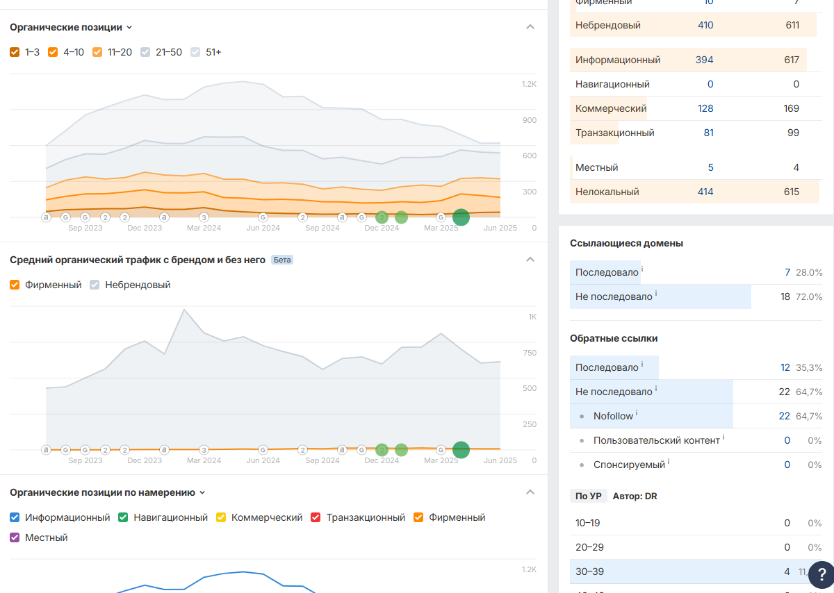Click the Бета badge beside the traffic heading

click(282, 260)
